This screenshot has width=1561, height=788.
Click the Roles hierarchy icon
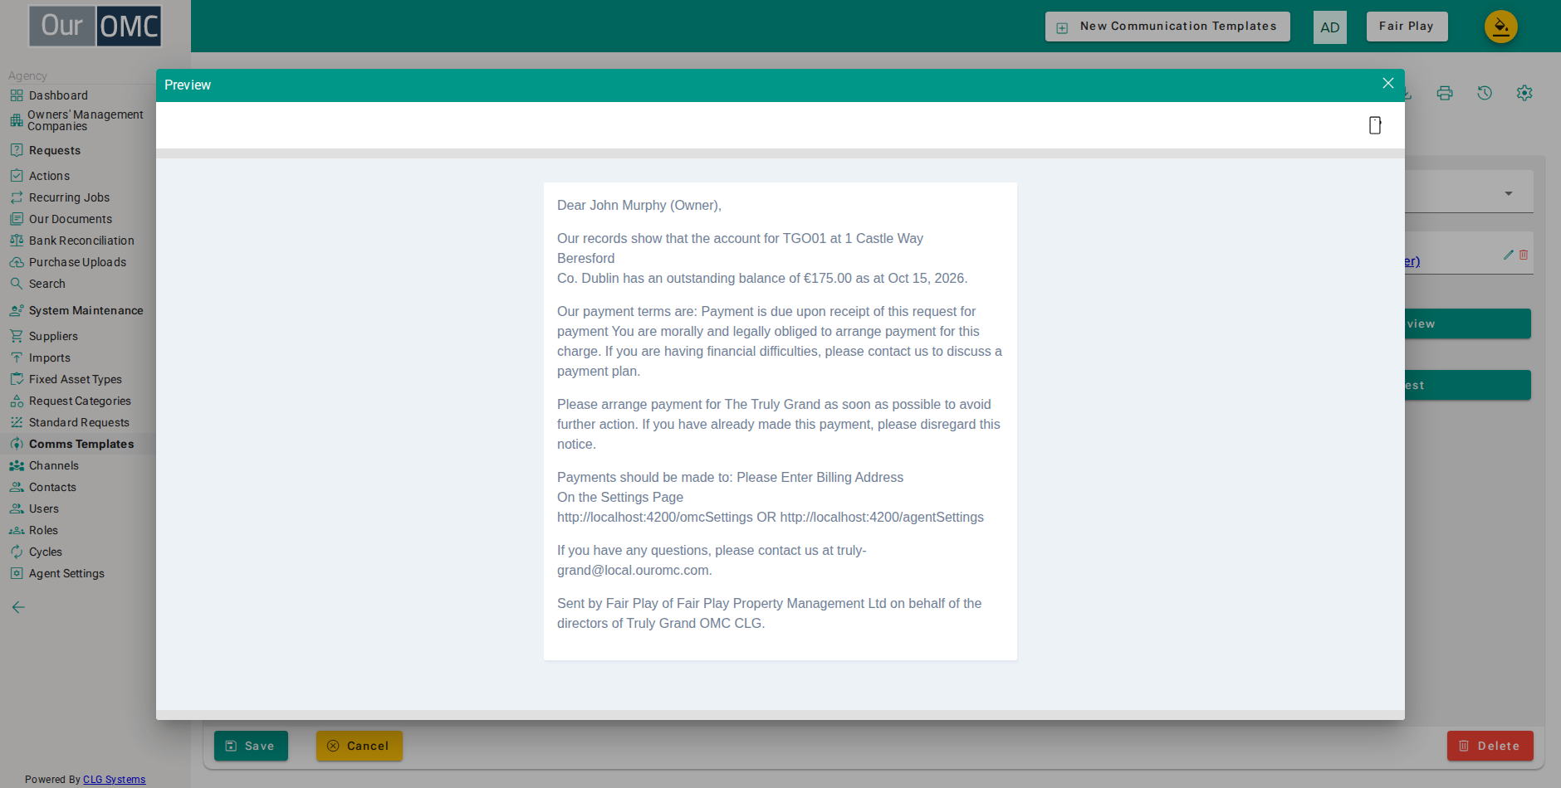point(17,530)
